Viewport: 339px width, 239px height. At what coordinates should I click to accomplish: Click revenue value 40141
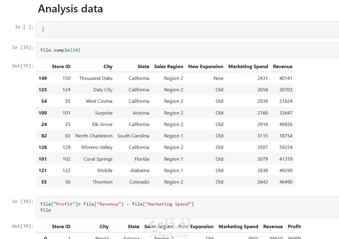[286, 78]
